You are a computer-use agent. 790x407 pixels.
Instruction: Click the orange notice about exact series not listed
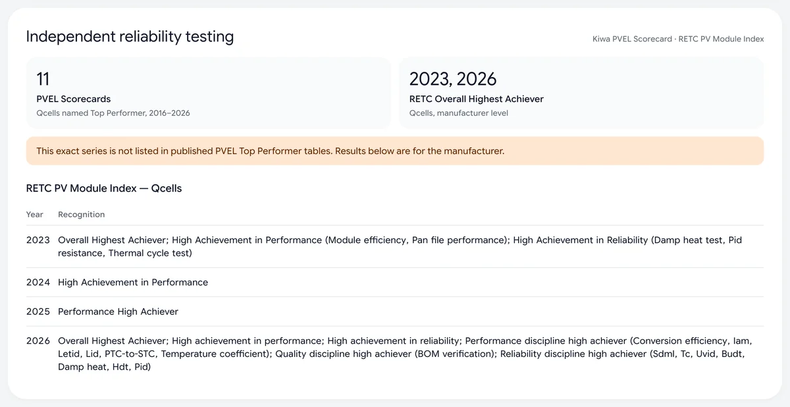(395, 151)
